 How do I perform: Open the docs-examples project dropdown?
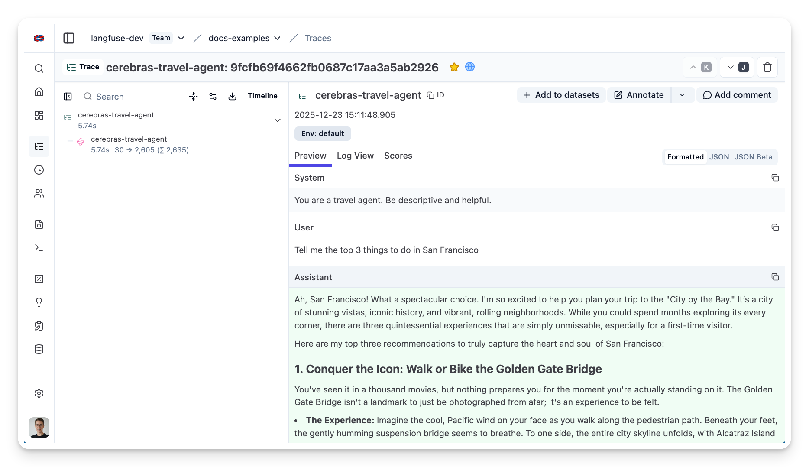coord(277,38)
